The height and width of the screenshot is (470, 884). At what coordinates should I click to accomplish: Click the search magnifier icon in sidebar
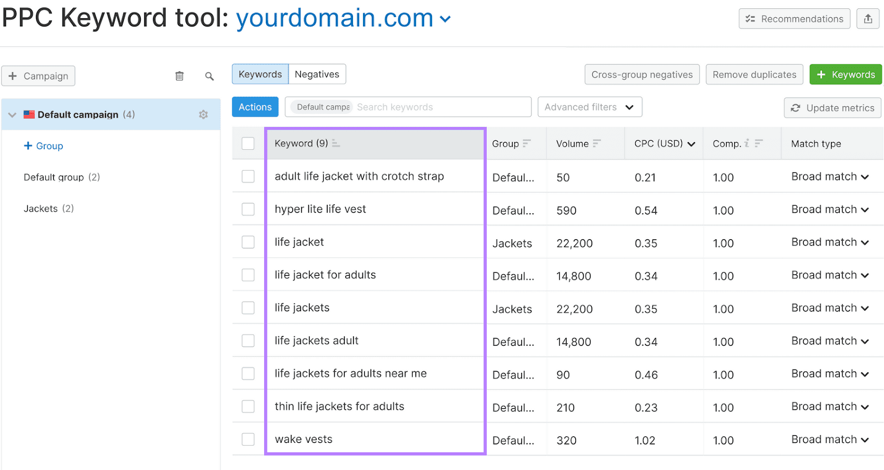(x=209, y=76)
